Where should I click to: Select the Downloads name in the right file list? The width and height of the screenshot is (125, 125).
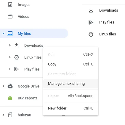[108, 10]
